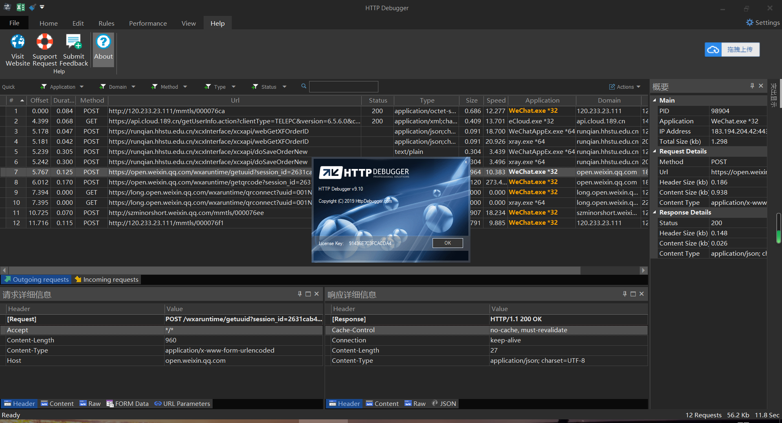
Task: Switch to the Rules ribbon tab
Action: click(106, 23)
